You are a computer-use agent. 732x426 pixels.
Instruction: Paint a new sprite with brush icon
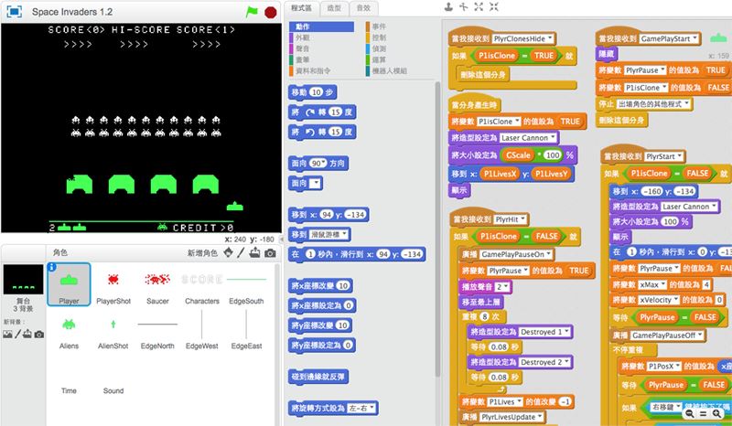(241, 252)
